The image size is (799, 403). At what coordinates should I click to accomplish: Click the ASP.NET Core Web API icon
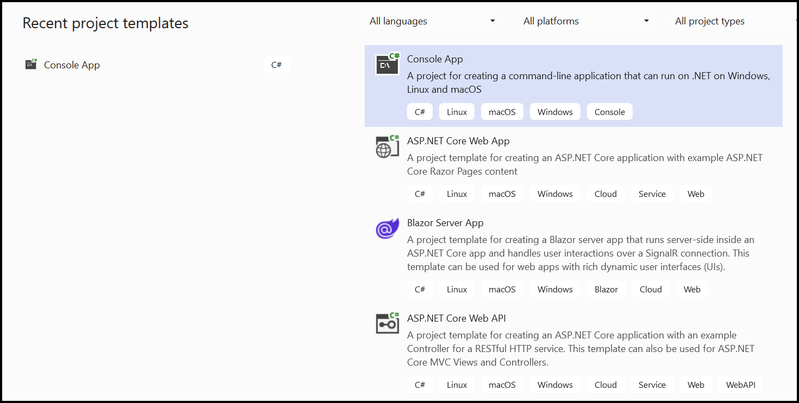pos(388,323)
